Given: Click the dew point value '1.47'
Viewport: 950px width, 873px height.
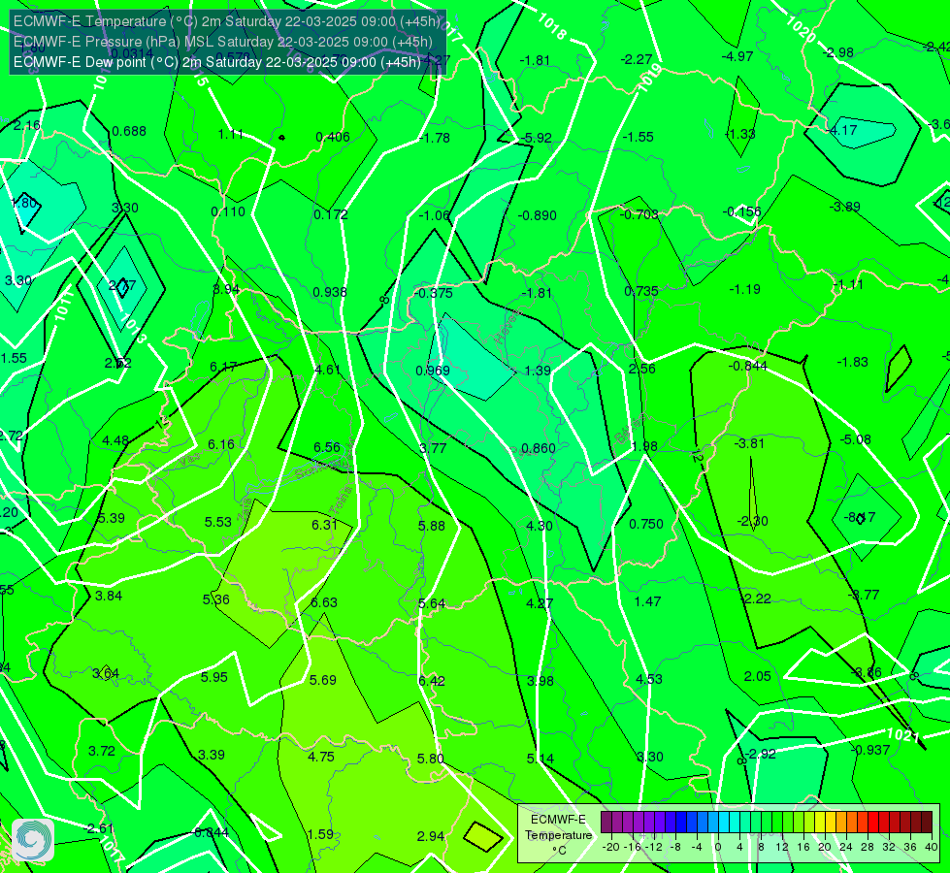Looking at the screenshot, I should (x=647, y=601).
